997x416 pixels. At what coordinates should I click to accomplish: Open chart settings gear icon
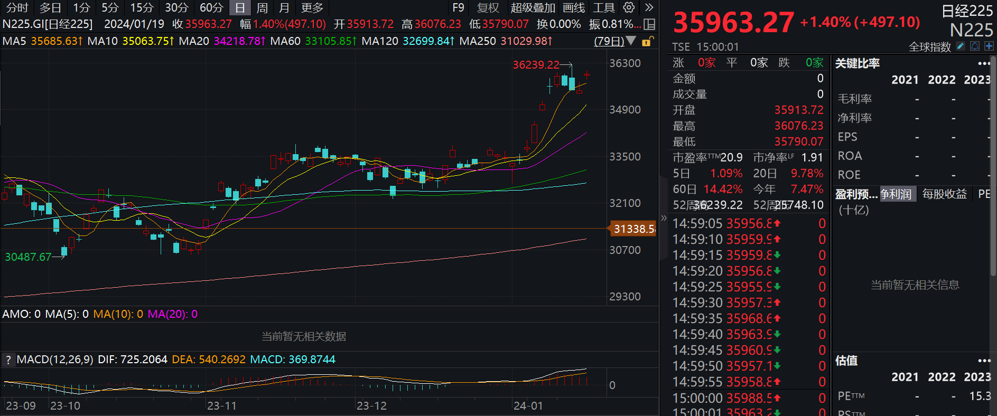[x=629, y=7]
